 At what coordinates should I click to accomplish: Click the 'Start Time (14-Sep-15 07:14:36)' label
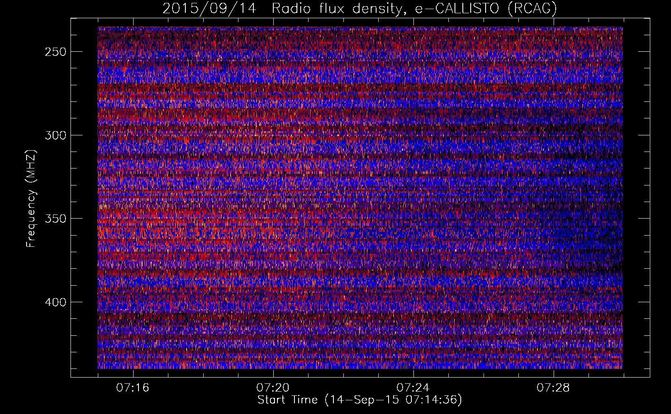360,400
